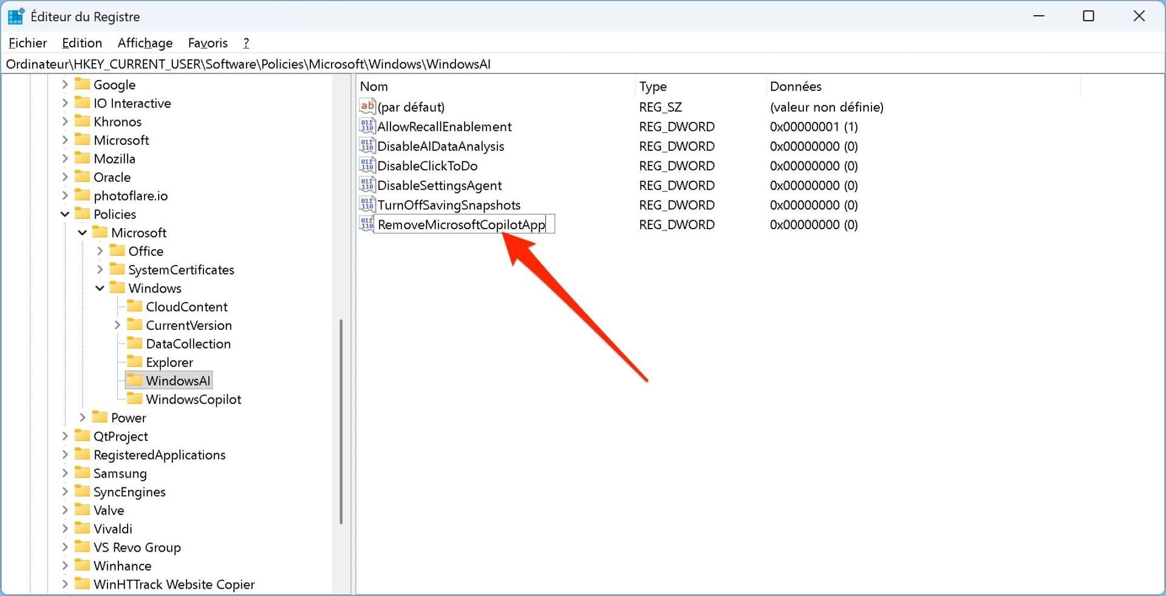Click the AllowRecallEnablement DWORD icon
The height and width of the screenshot is (596, 1166).
tap(367, 126)
